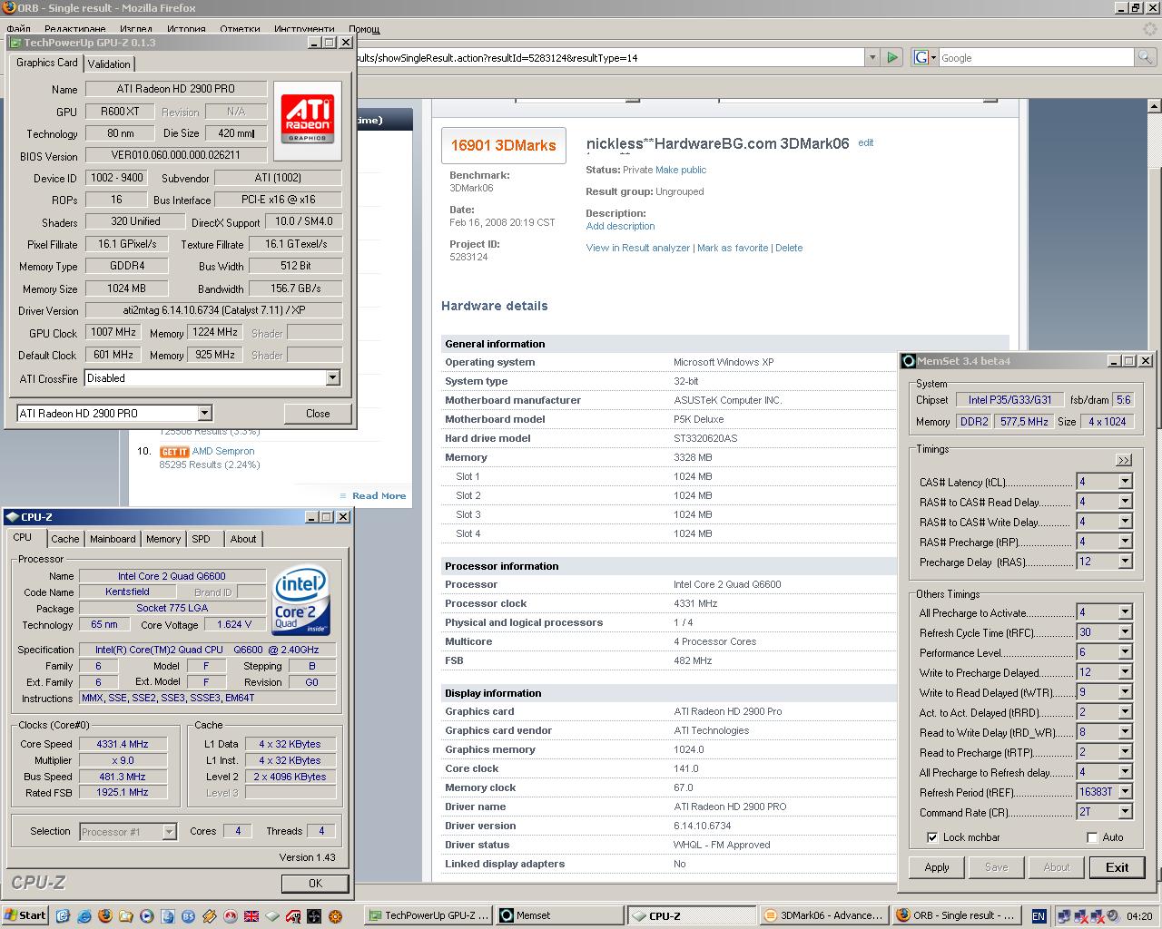This screenshot has width=1162, height=929.
Task: Open the orange gear quick launch icon
Action: [x=335, y=915]
